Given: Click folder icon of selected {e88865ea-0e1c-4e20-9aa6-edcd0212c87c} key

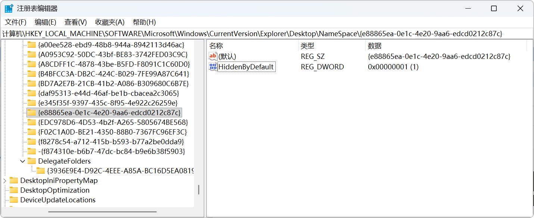Looking at the screenshot, I should (x=32, y=113).
